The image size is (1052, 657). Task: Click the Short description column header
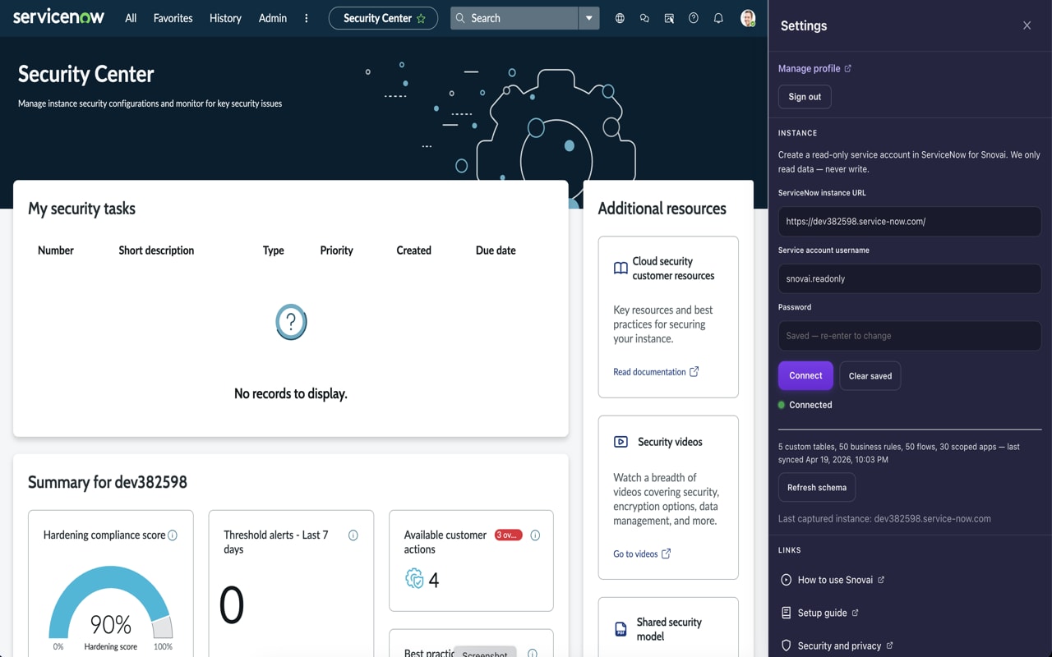point(156,250)
